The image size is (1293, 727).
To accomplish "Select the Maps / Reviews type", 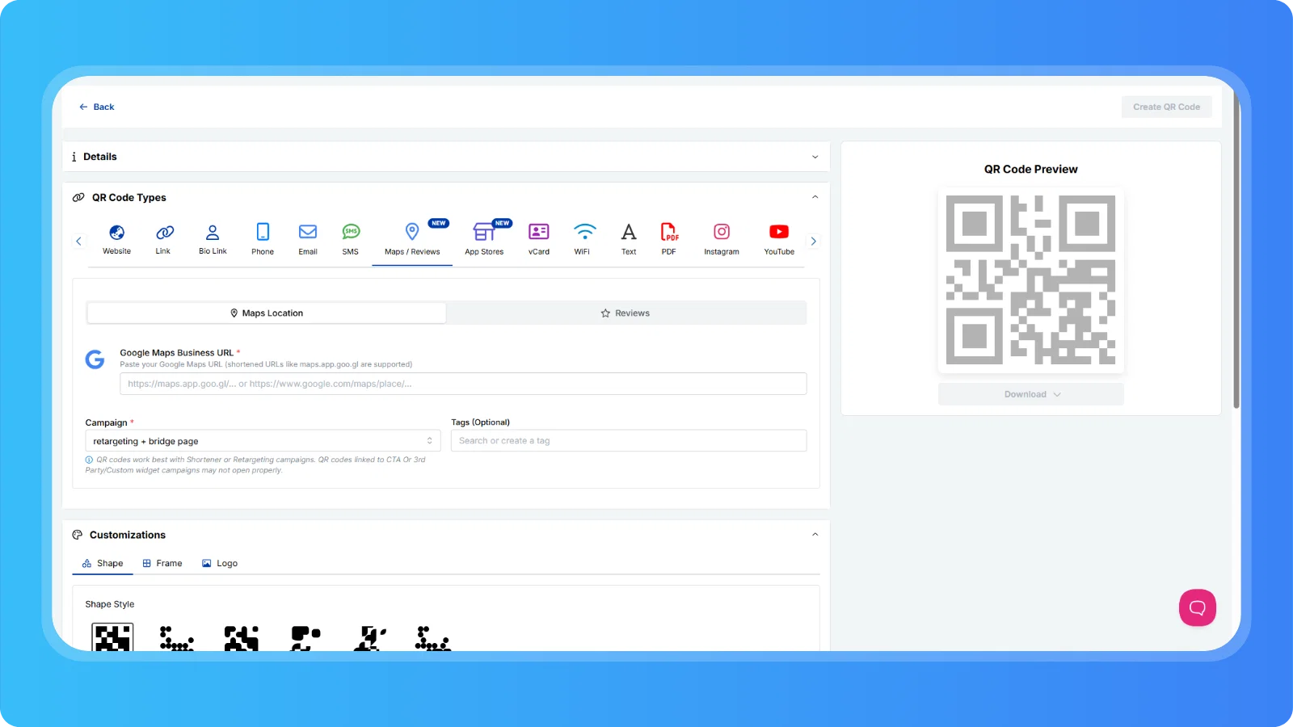I will click(x=412, y=239).
